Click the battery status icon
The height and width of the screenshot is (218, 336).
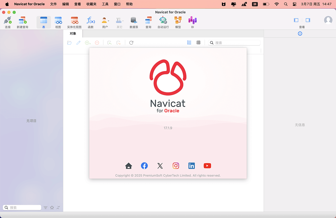266,4
